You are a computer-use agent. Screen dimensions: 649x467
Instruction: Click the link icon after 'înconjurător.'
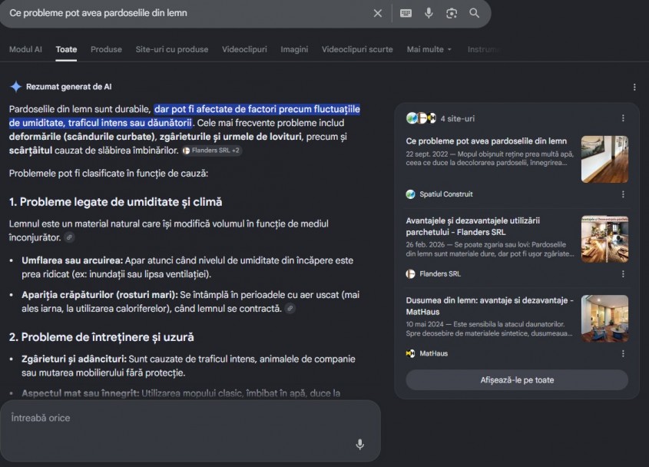pos(70,237)
